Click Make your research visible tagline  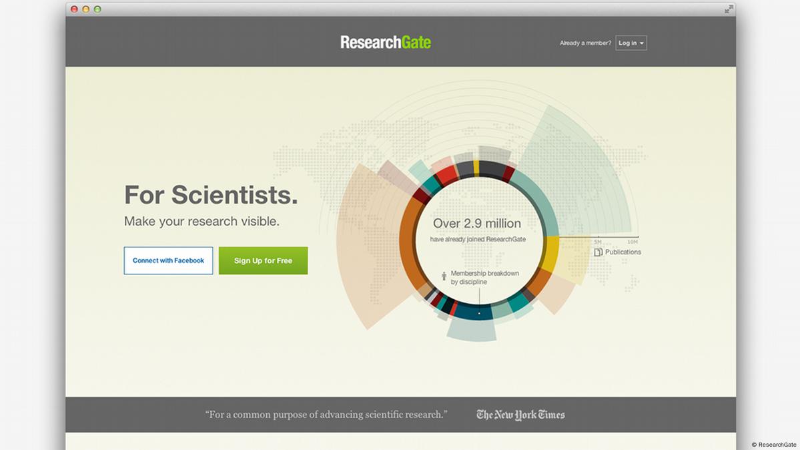tap(202, 221)
